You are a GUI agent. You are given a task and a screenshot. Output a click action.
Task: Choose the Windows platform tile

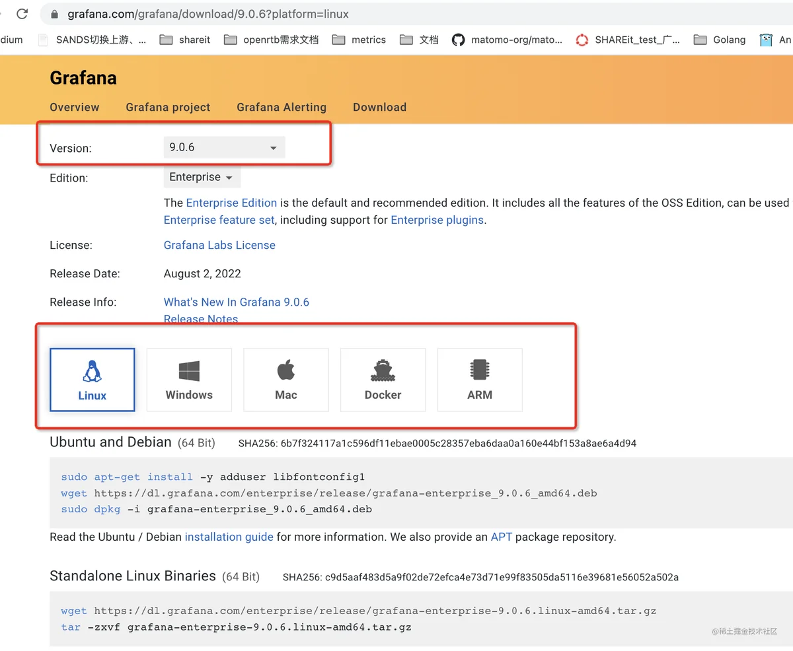(189, 380)
